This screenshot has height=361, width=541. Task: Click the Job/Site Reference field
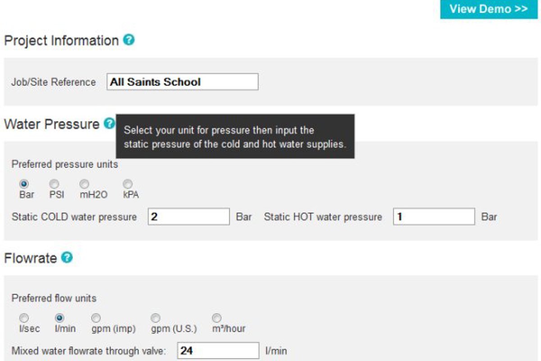pyautogui.click(x=182, y=82)
